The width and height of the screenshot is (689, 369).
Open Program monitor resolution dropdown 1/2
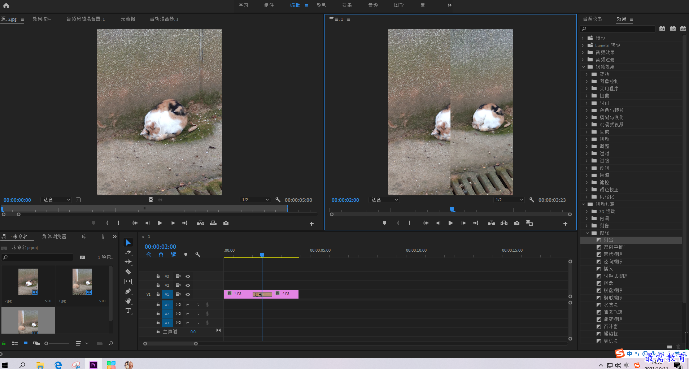click(509, 200)
